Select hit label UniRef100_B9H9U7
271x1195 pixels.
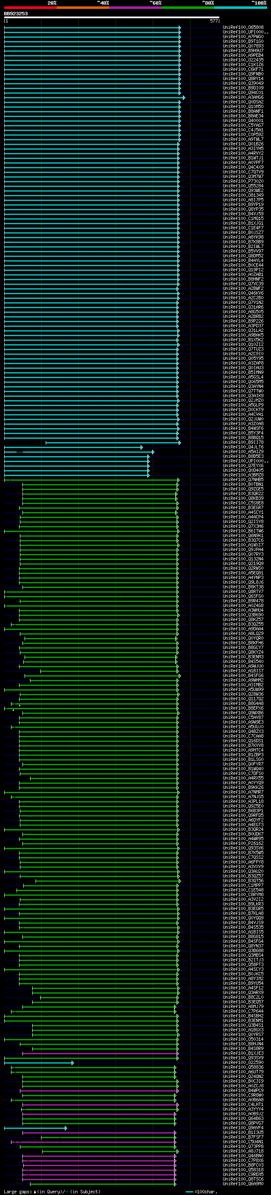(x=243, y=50)
